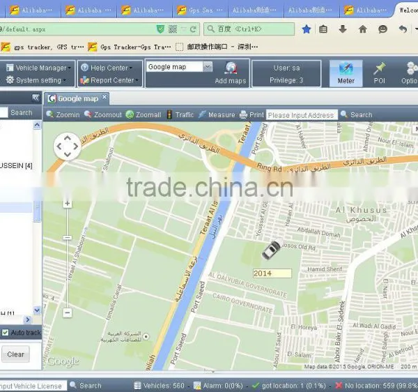Click the car marker on the map
The width and height of the screenshot is (418, 392).
[272, 249]
